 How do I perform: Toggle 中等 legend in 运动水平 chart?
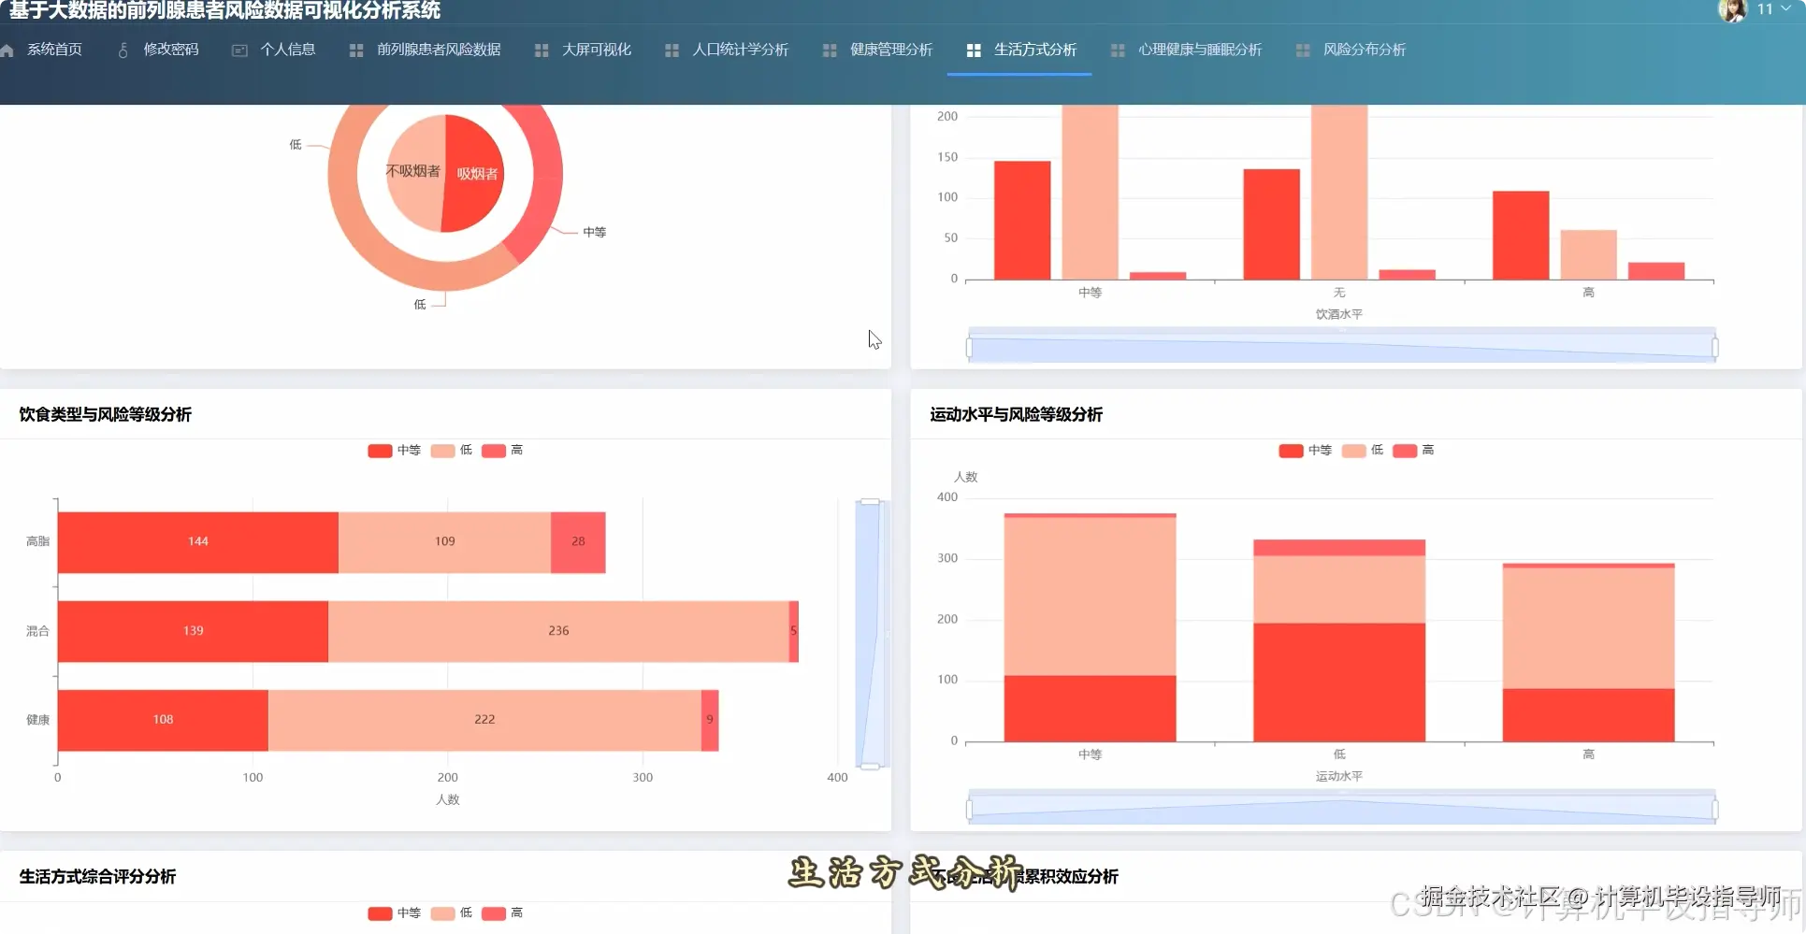[1305, 451]
